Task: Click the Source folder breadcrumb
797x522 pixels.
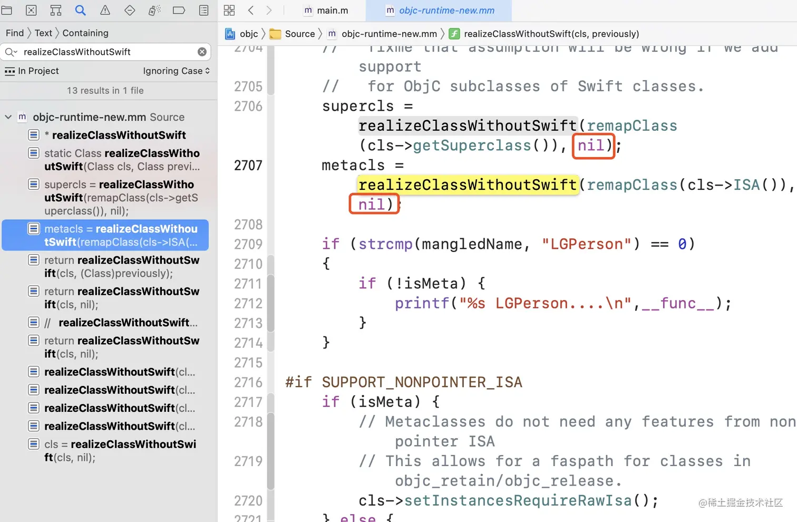Action: pos(292,34)
